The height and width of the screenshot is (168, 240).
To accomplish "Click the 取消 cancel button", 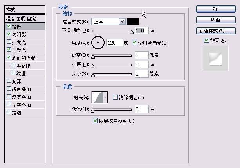I will tap(216, 20).
